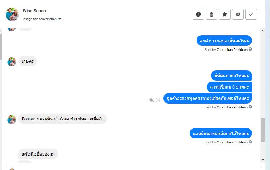270x170 pixels.
Task: Toggle the star follow-up button
Action: coord(225,14)
